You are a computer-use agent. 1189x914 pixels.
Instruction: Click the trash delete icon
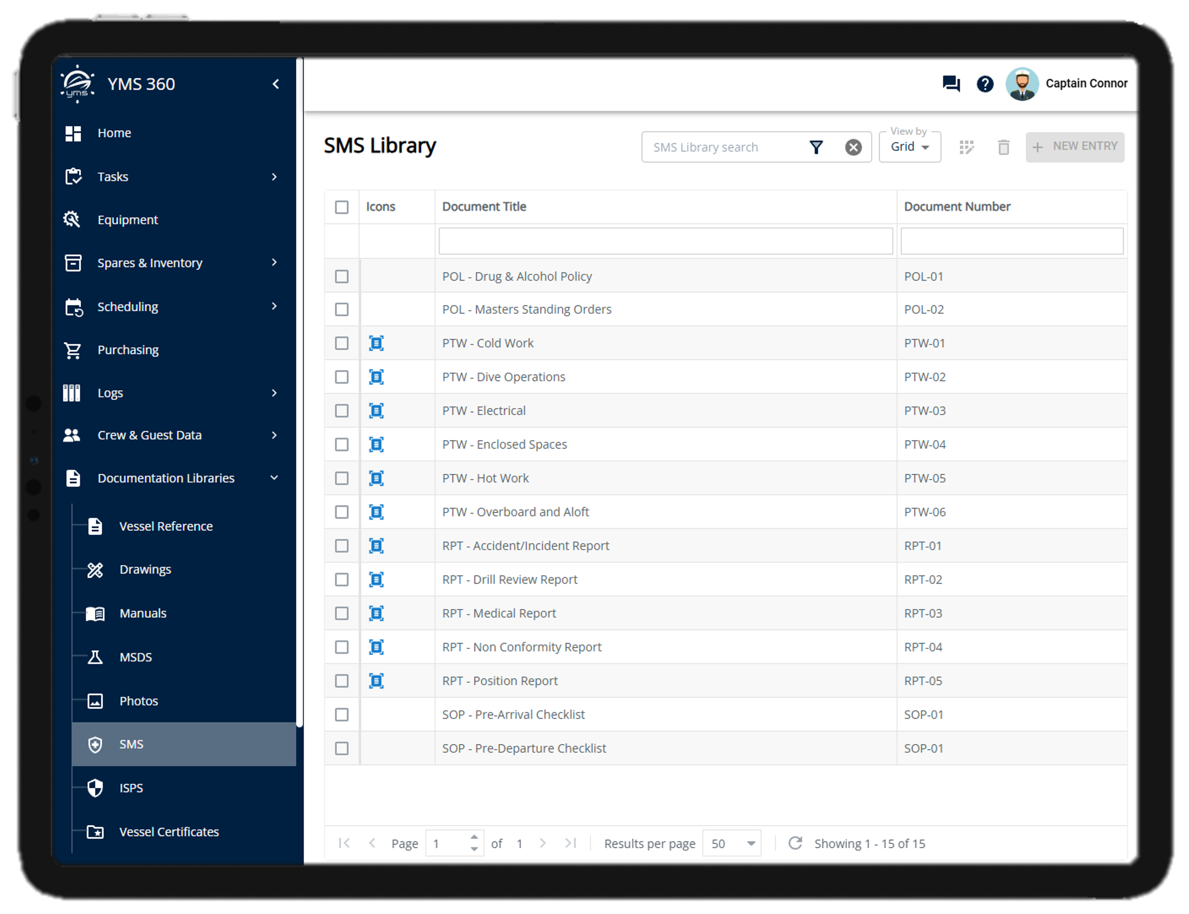click(1003, 147)
